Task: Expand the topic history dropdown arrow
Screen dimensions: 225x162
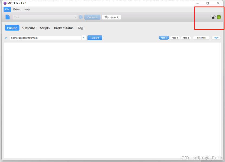Action: (84, 38)
